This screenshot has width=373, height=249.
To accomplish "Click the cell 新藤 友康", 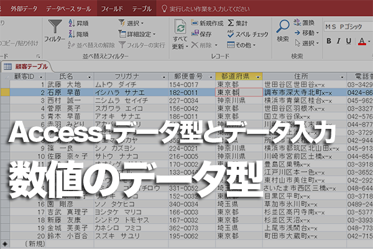I will (x=70, y=220).
